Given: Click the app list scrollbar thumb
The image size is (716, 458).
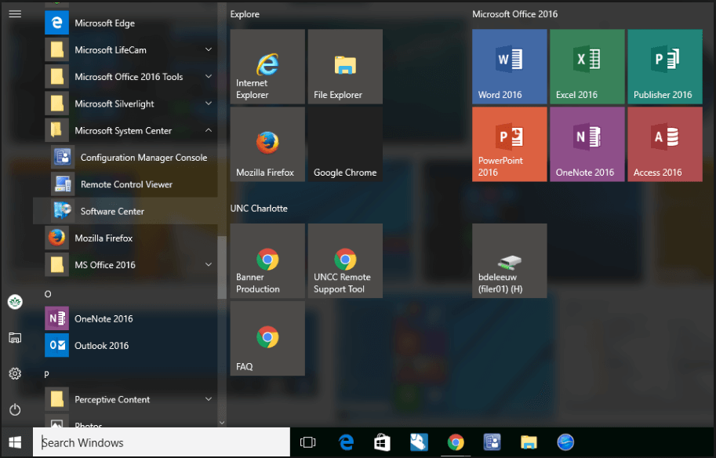Looking at the screenshot, I should coord(222,267).
